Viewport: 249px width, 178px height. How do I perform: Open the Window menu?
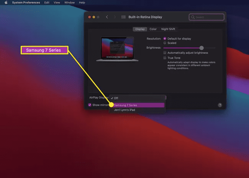click(x=69, y=3)
